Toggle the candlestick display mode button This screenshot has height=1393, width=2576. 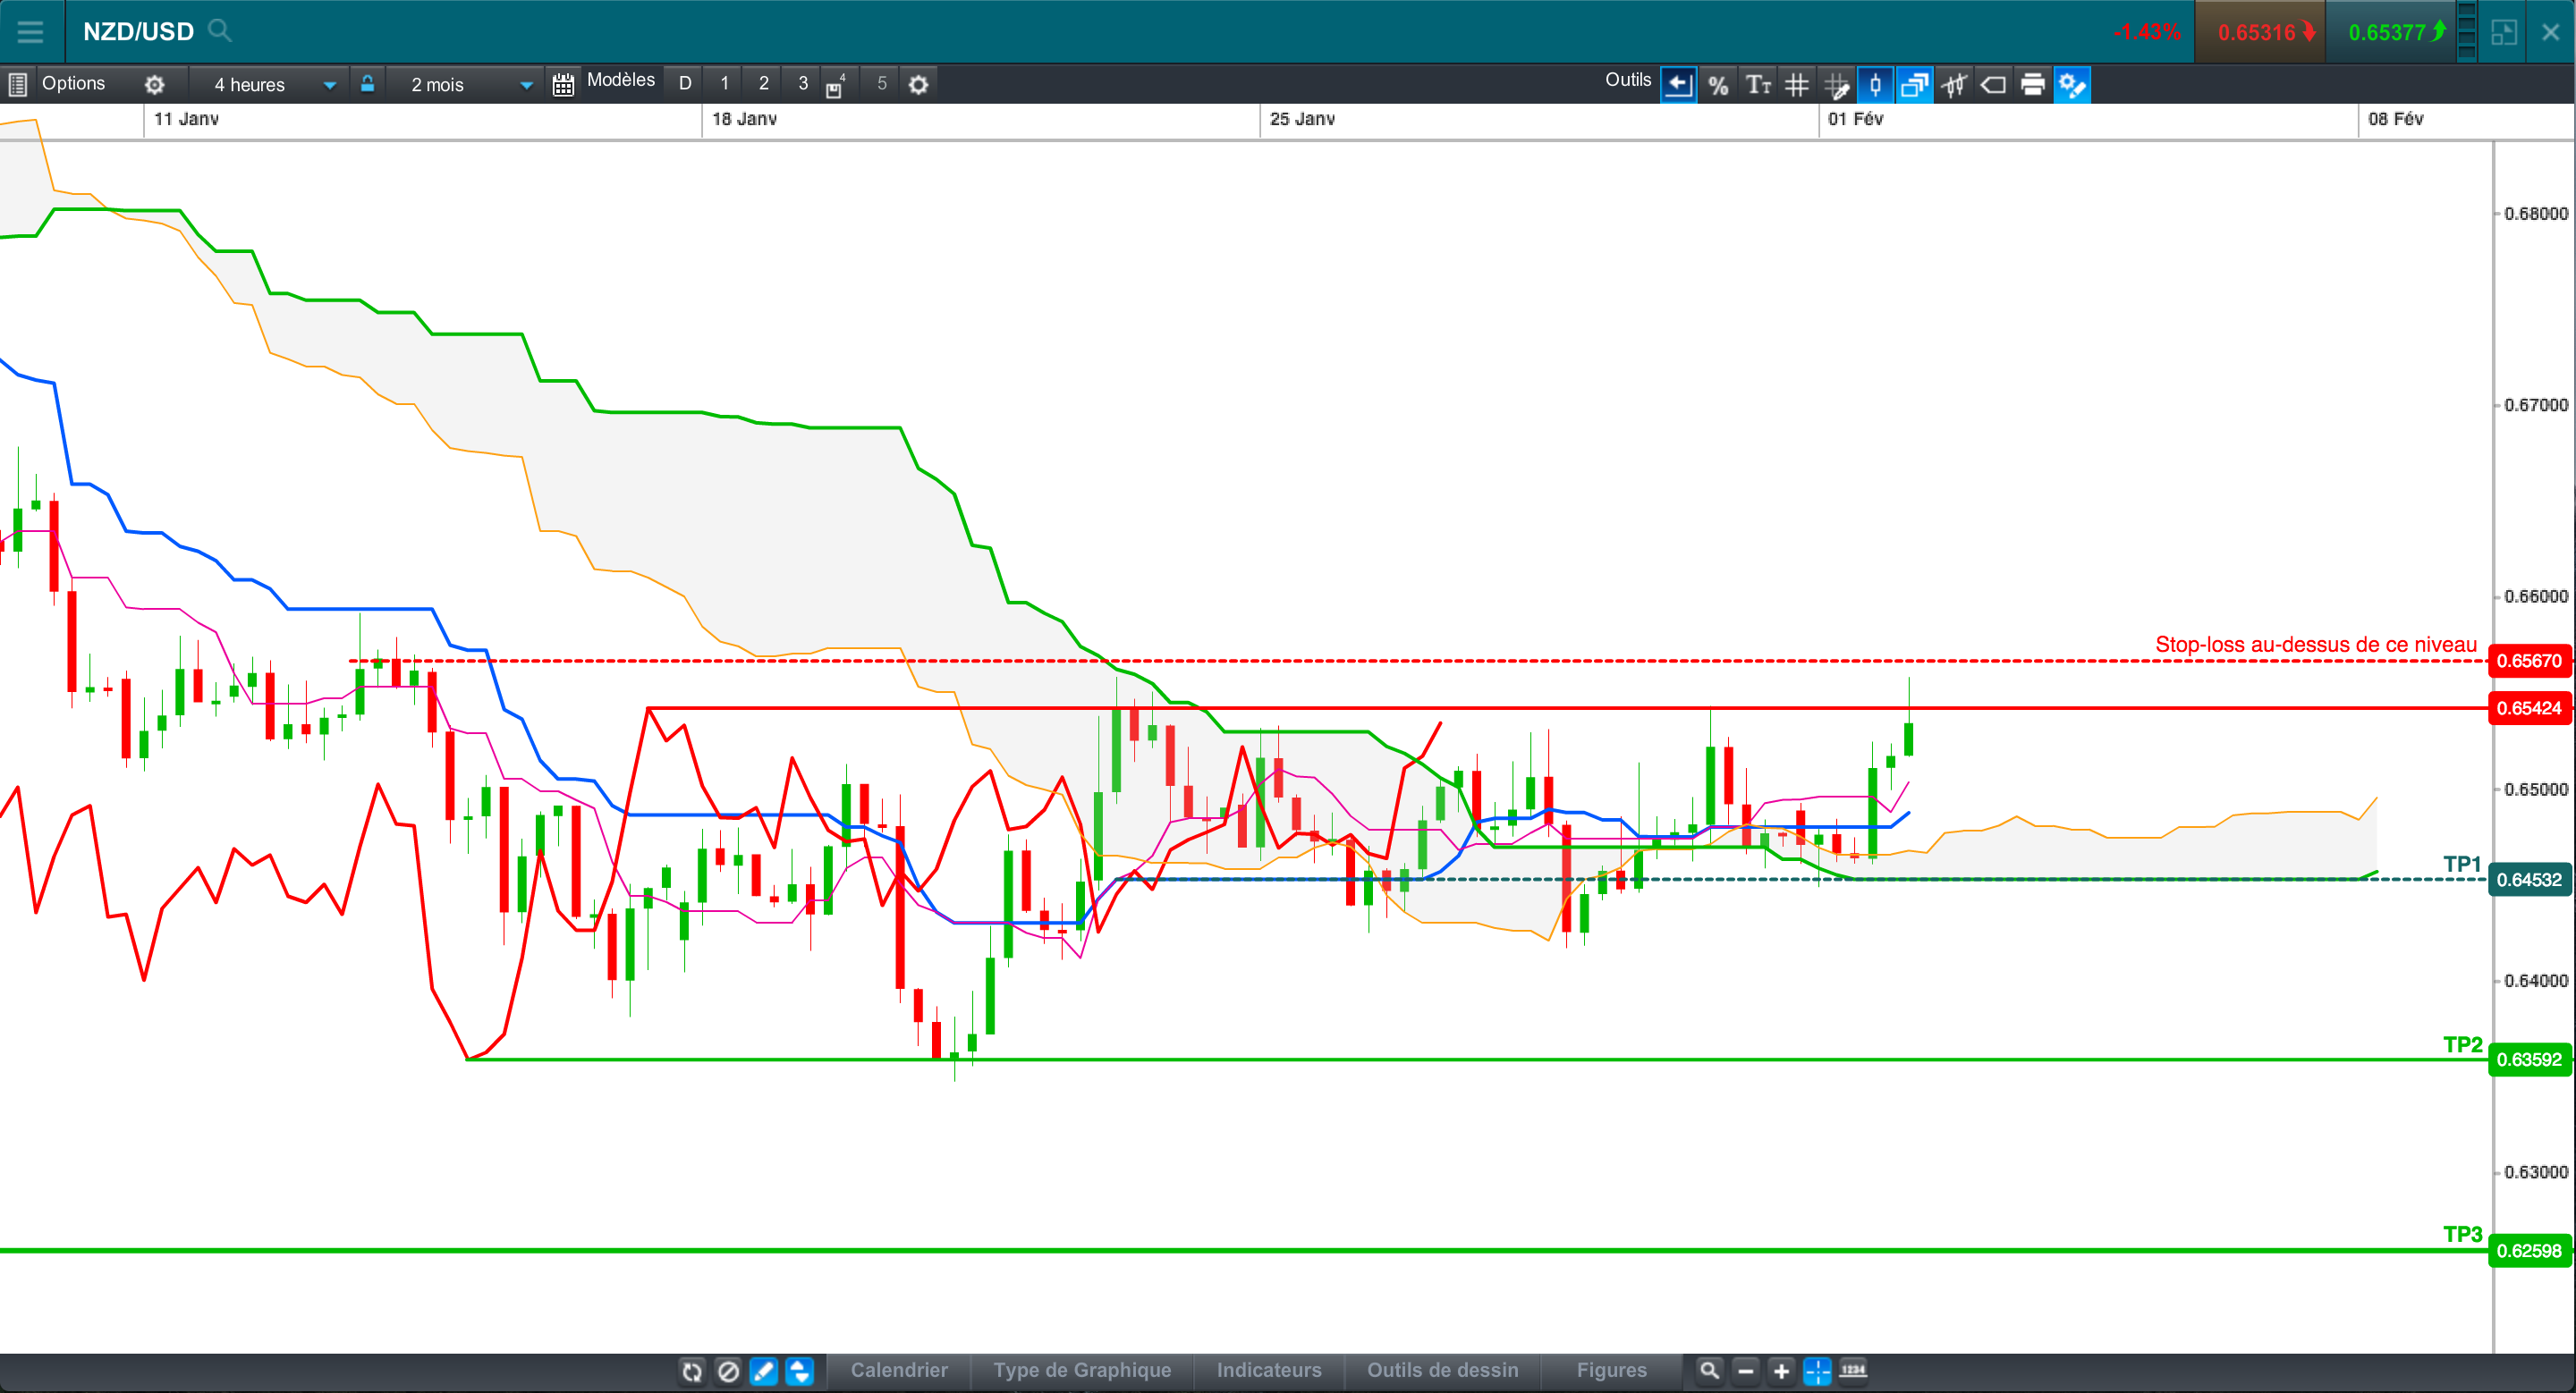point(1875,85)
